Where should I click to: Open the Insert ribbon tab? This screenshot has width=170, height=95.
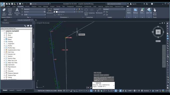point(14,6)
